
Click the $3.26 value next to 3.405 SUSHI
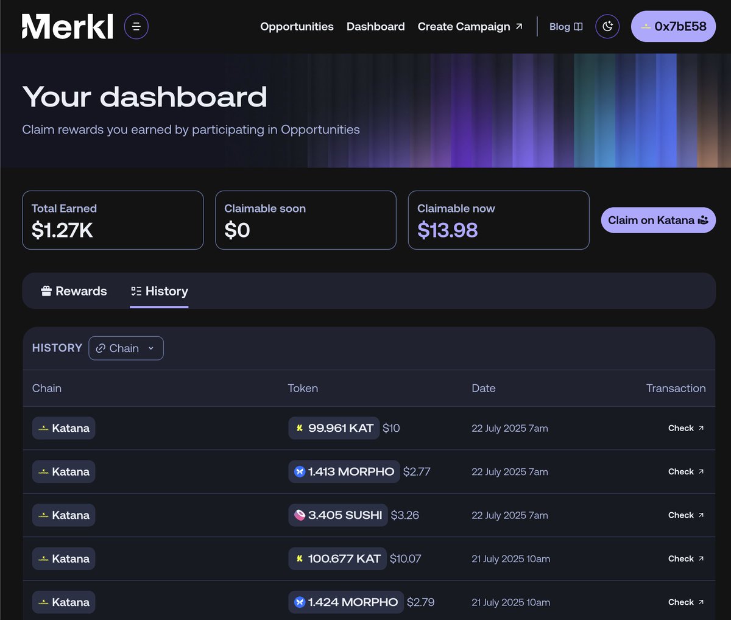point(405,515)
